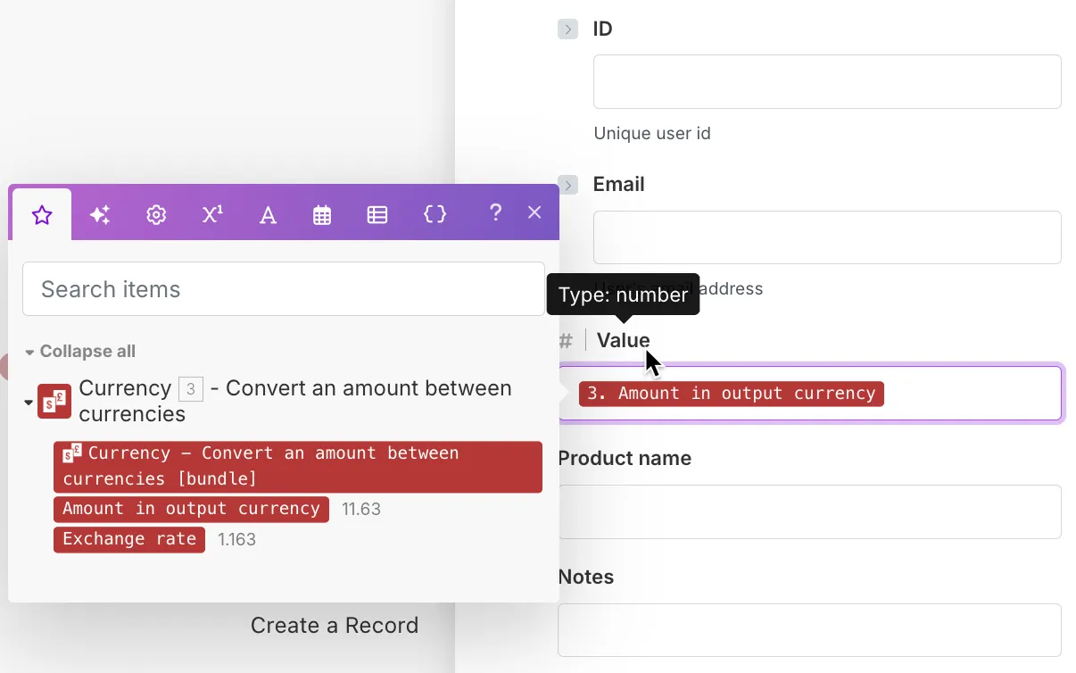The width and height of the screenshot is (1076, 673).
Task: Open the AI sparkles tab
Action: (100, 214)
